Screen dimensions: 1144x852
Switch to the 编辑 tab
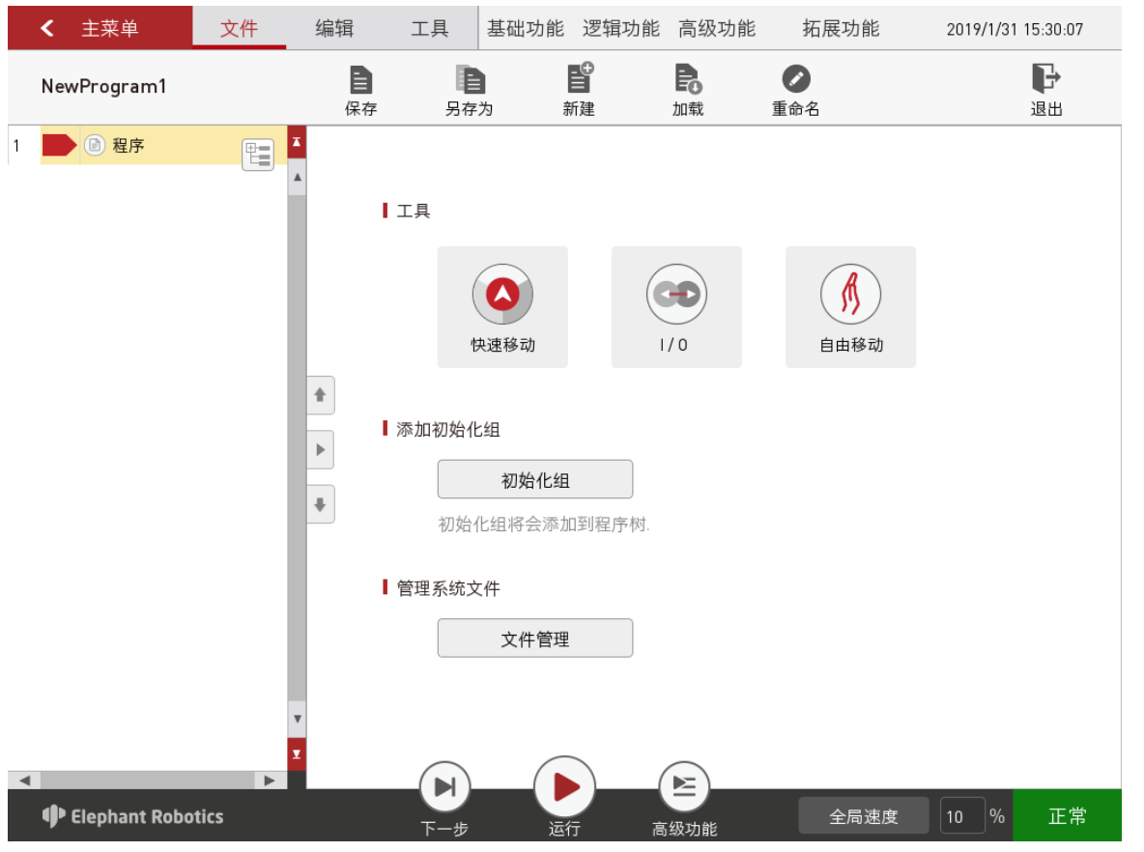coord(335,28)
